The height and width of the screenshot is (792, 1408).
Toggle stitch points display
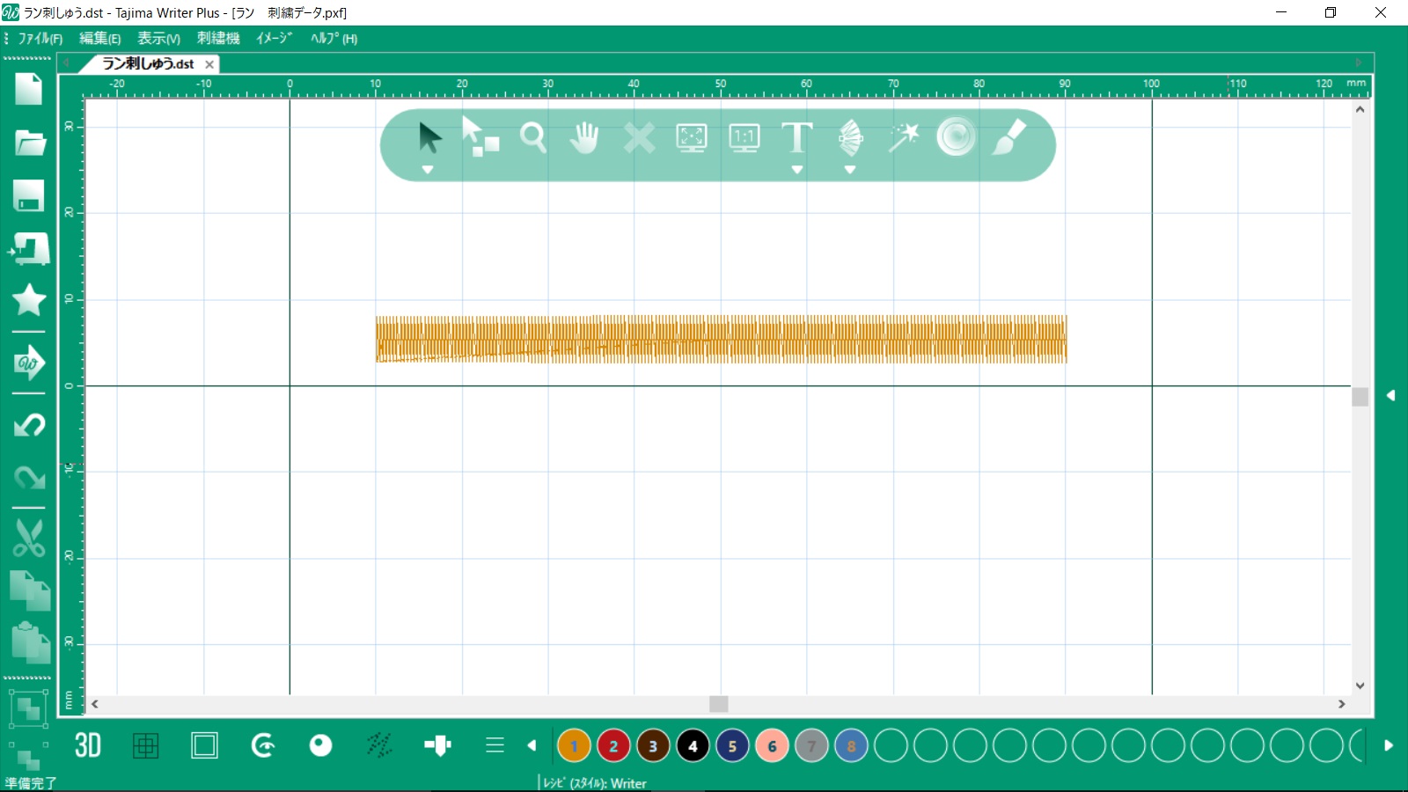pyautogui.click(x=379, y=745)
